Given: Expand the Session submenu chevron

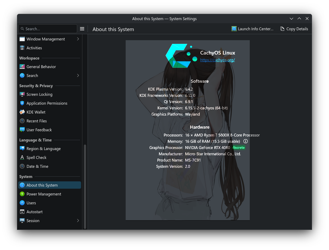Looking at the screenshot, I should (78, 221).
